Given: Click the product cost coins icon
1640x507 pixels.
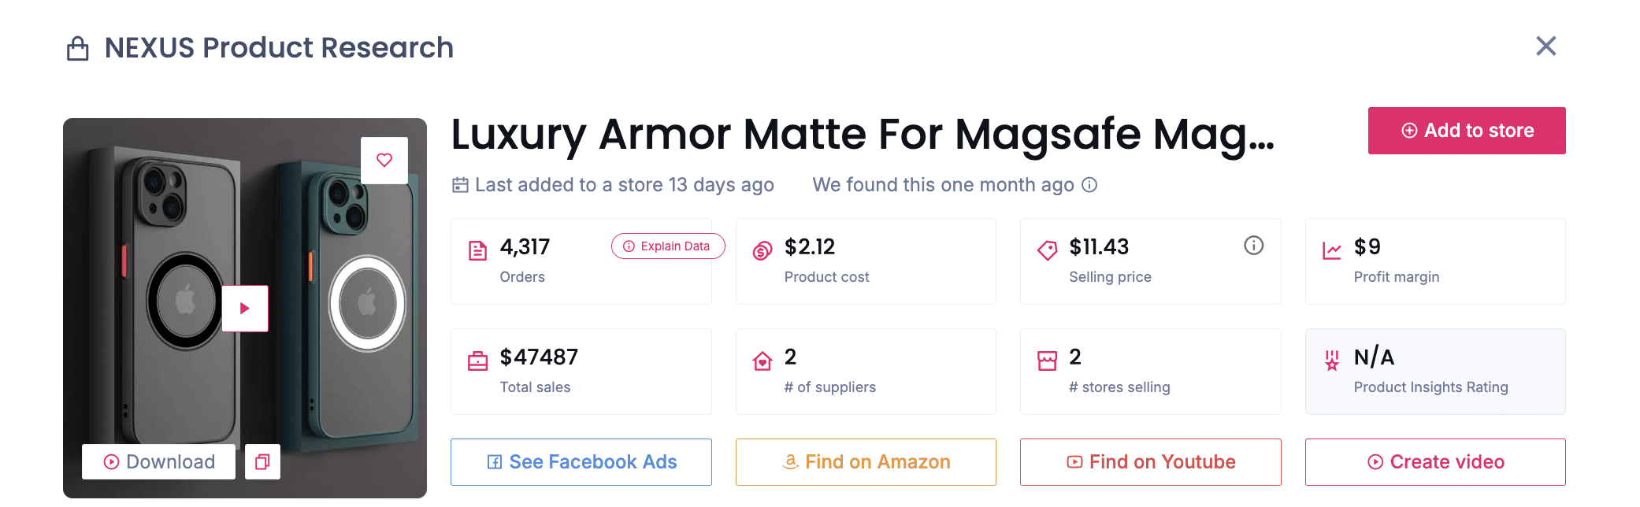Looking at the screenshot, I should [762, 251].
